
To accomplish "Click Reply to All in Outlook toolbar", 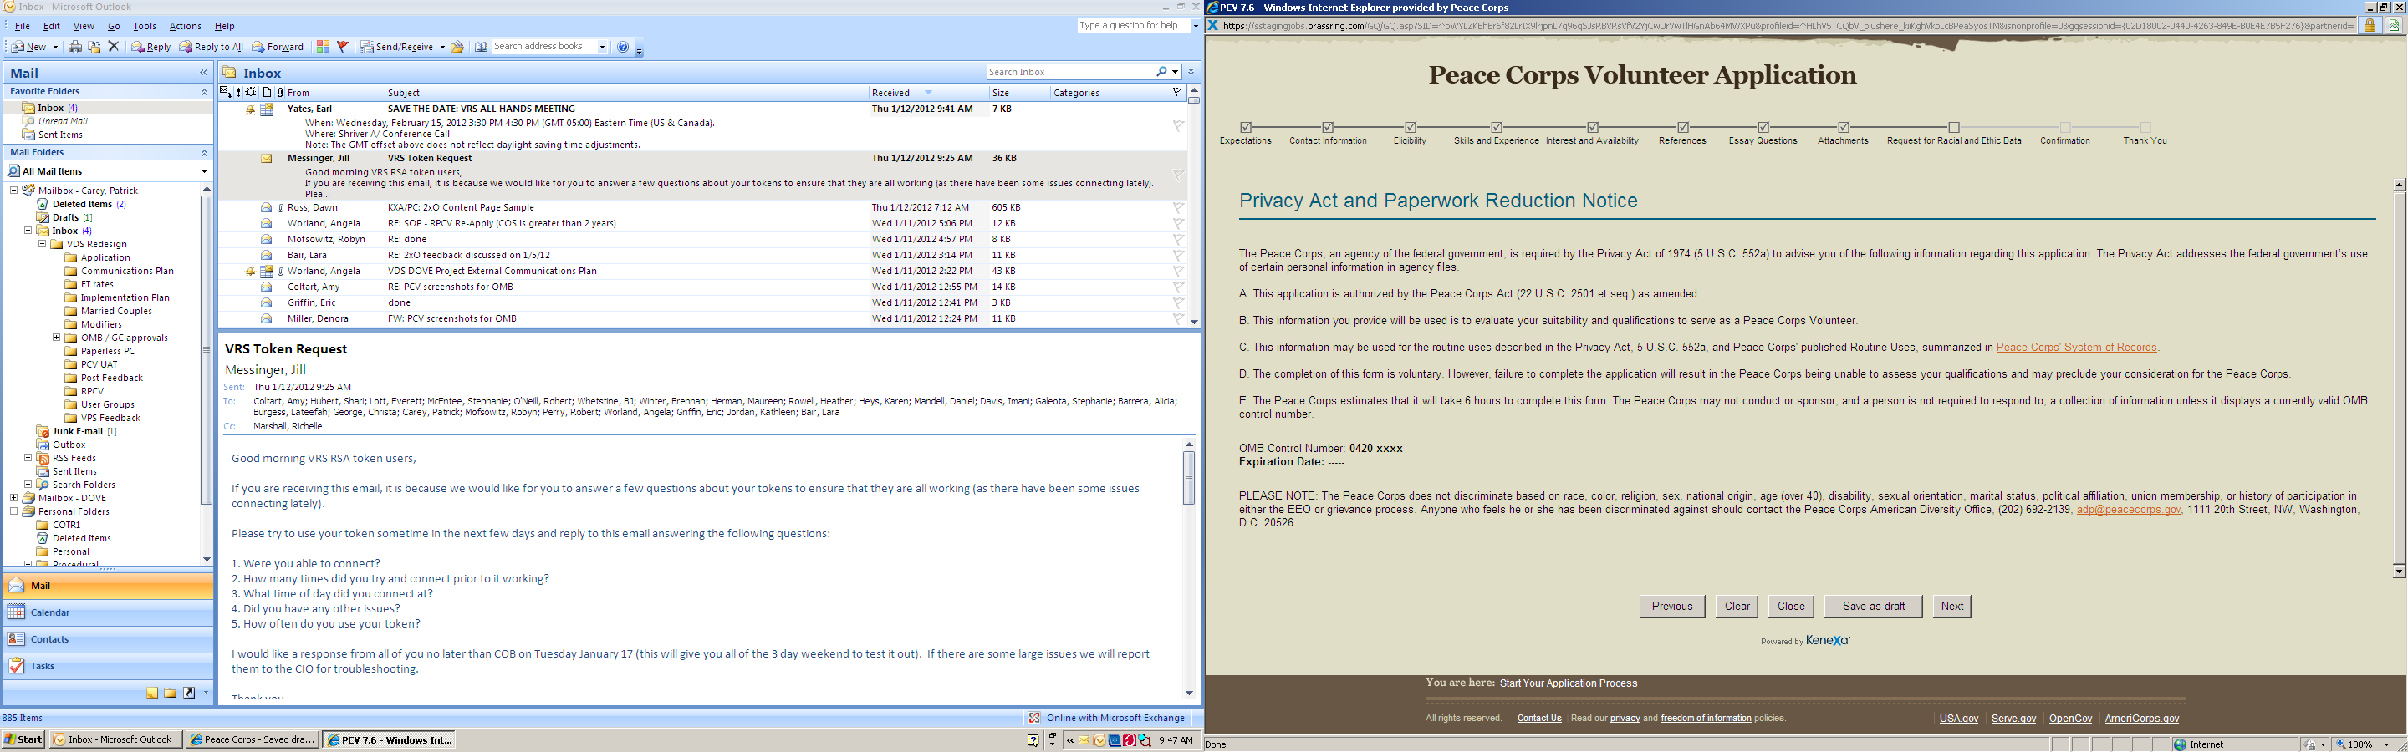I will pyautogui.click(x=212, y=47).
